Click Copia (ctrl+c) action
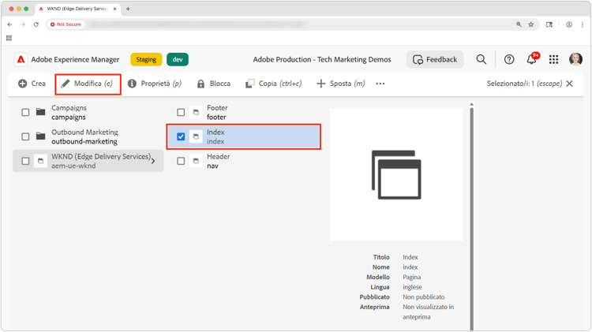 [274, 84]
